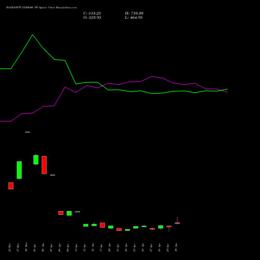
Task: Click the 16 Apr date label
Action: (x=93, y=248)
